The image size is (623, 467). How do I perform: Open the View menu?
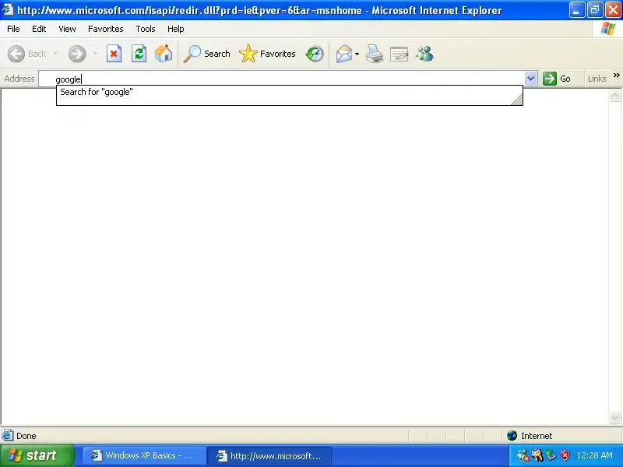pyautogui.click(x=67, y=29)
